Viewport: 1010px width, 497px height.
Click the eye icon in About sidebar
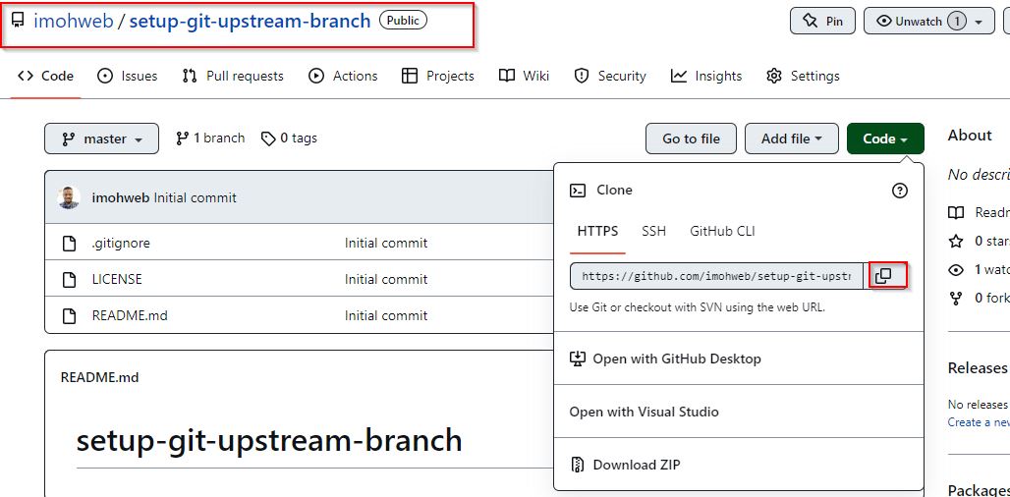pyautogui.click(x=957, y=270)
